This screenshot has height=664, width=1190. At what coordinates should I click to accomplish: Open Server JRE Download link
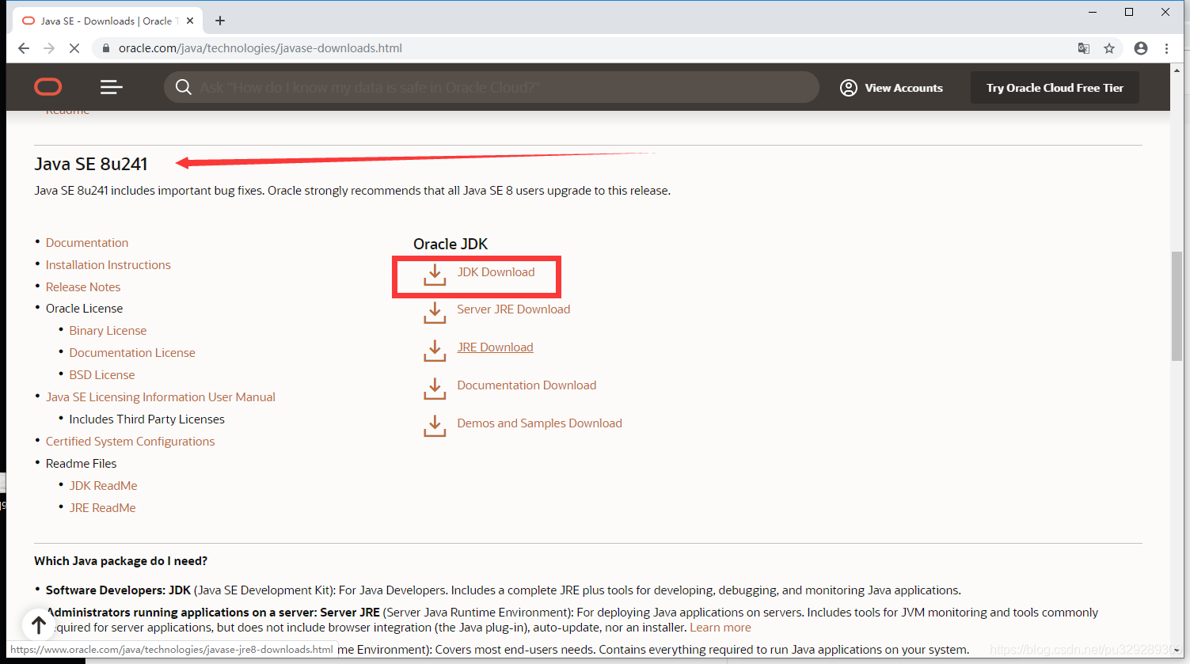tap(513, 309)
